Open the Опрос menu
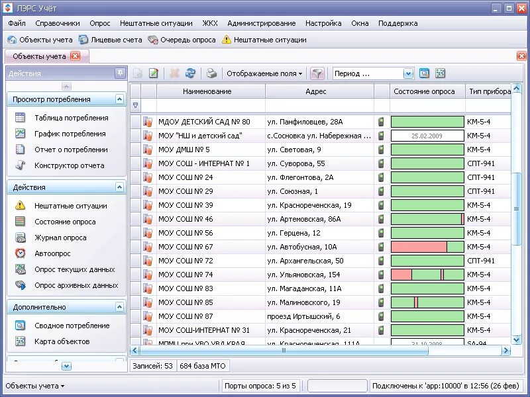Viewport: 530px width, 397px height. [100, 23]
